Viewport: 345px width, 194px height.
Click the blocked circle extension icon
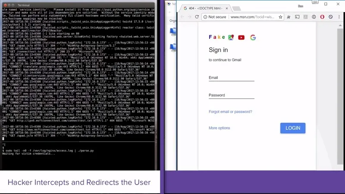pos(330,17)
